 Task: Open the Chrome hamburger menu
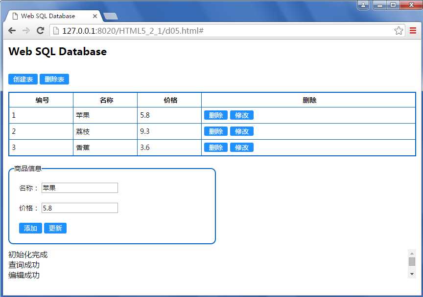point(413,31)
